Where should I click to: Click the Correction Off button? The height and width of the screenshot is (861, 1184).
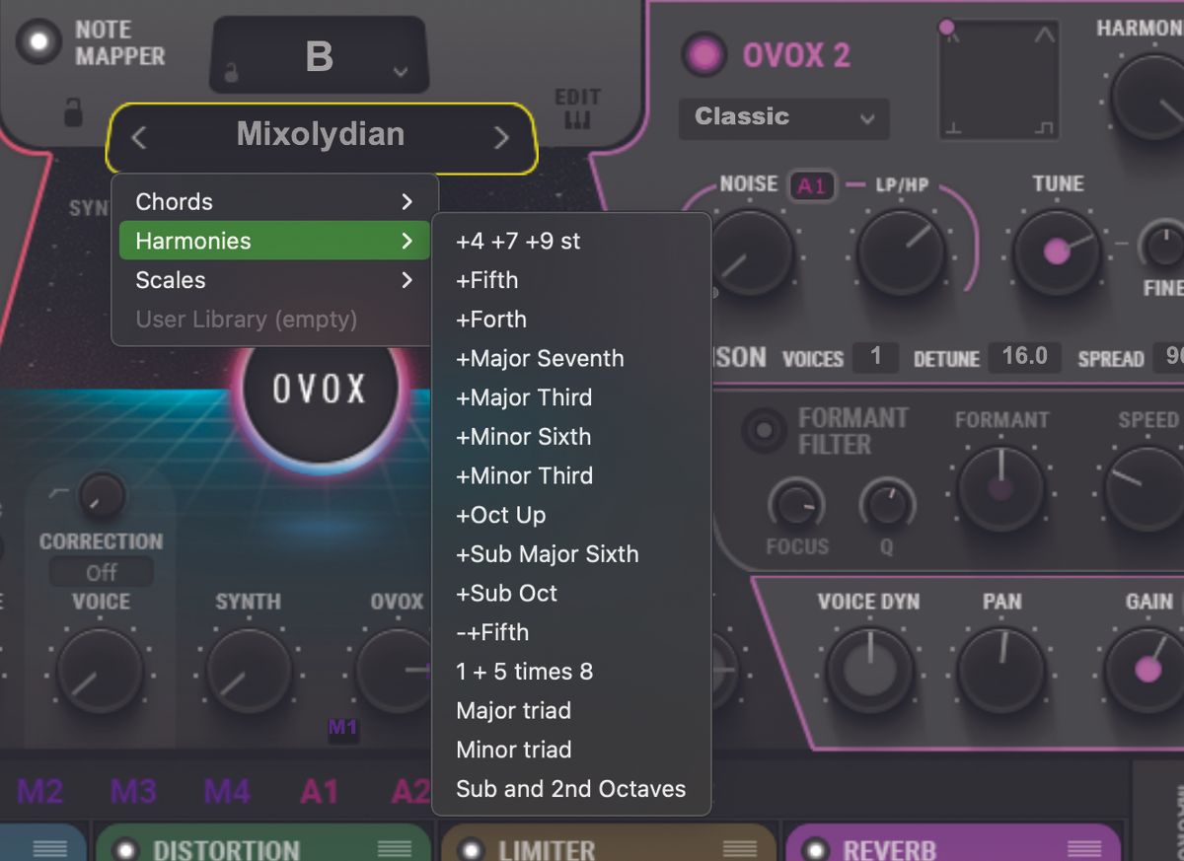(x=100, y=571)
